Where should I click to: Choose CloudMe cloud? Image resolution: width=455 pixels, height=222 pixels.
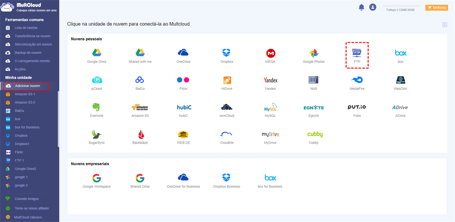coord(227,137)
